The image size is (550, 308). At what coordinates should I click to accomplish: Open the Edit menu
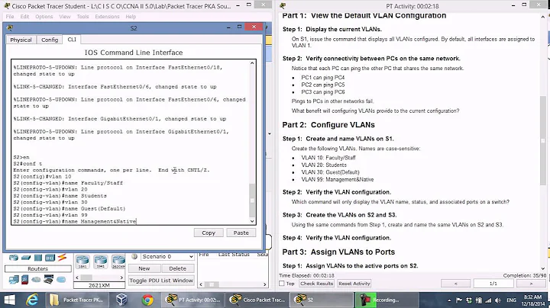point(24,17)
